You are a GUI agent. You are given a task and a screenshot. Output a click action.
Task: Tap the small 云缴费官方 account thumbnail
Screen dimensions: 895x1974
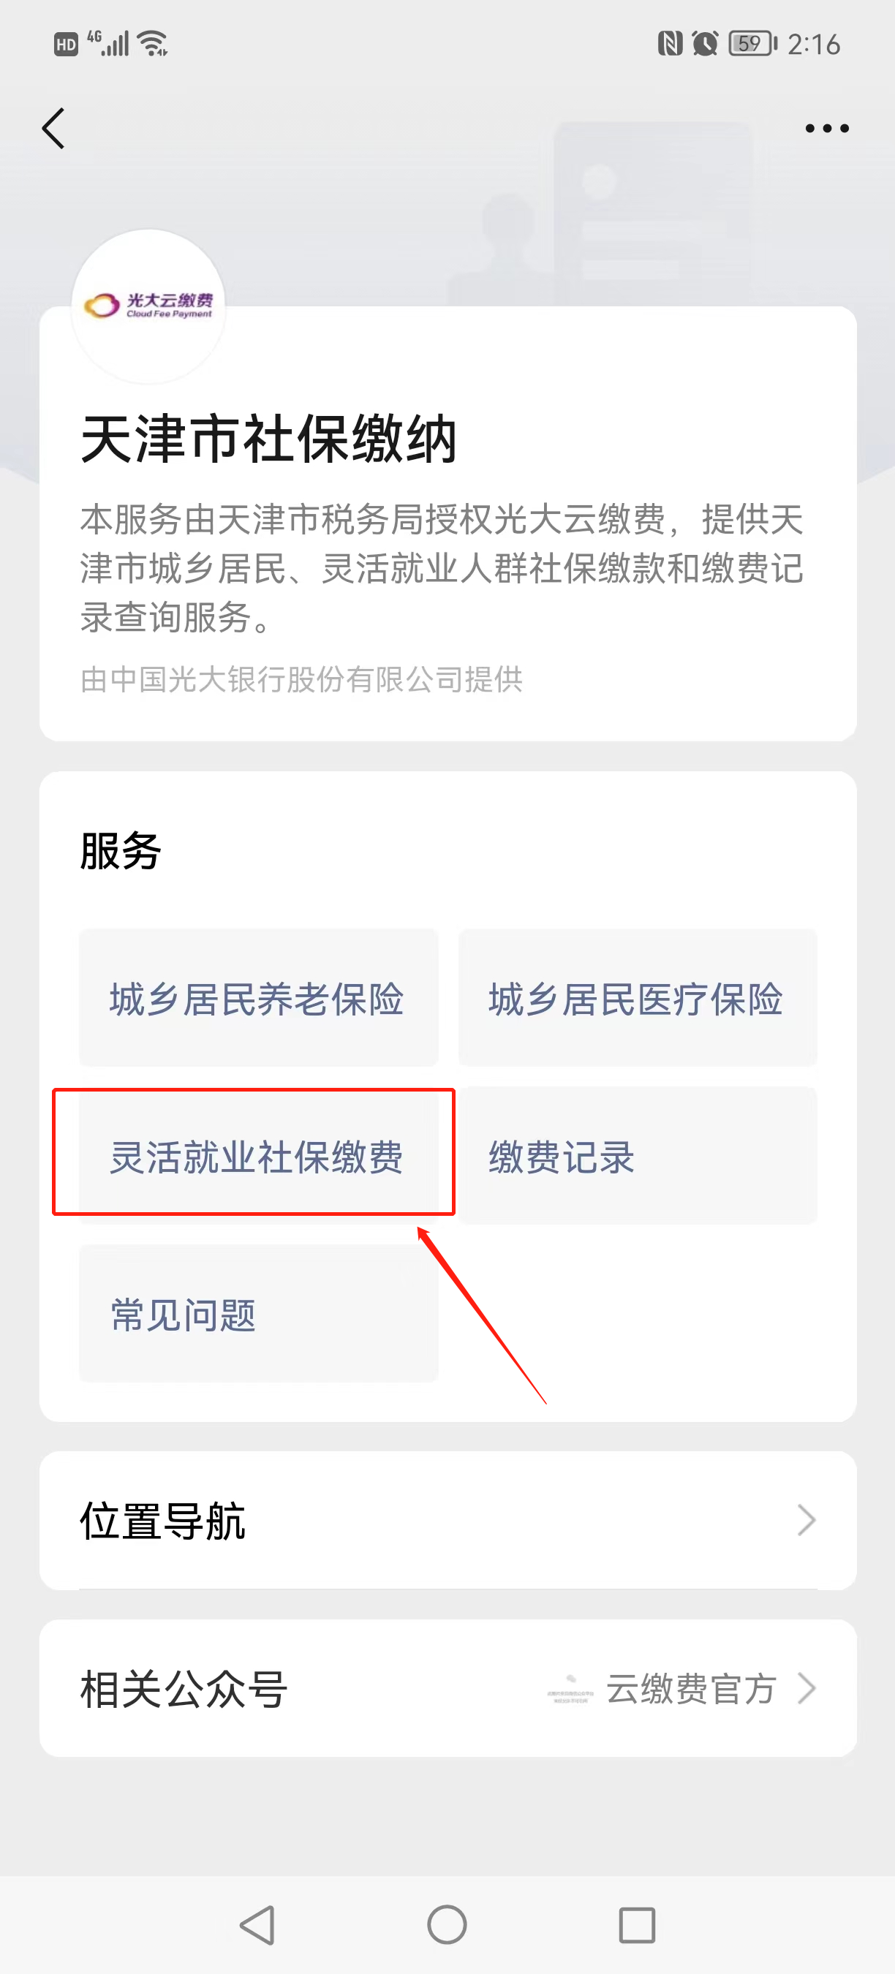570,1688
